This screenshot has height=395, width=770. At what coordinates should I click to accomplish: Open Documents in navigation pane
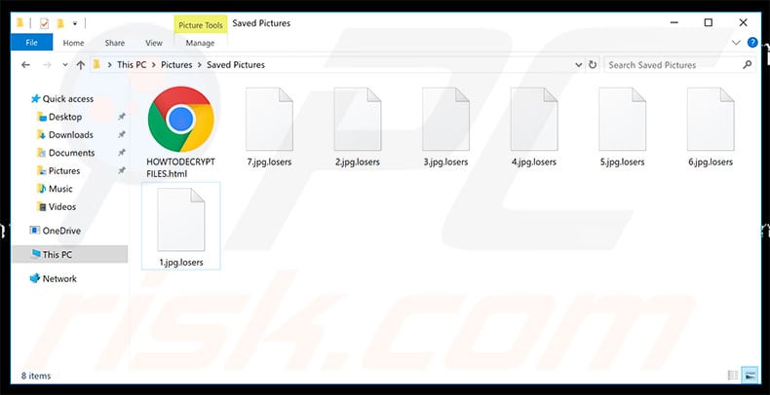point(71,153)
